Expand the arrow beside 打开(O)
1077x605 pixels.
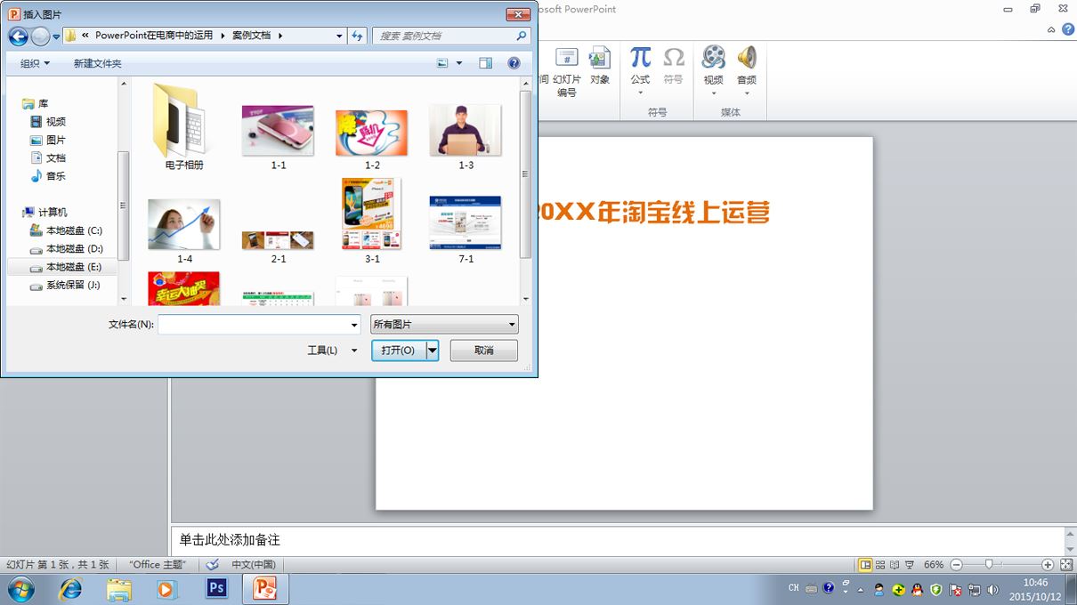(x=433, y=351)
